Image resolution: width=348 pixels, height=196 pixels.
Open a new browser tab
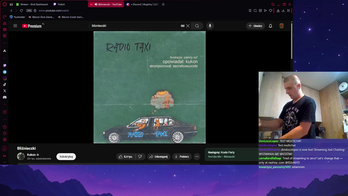pyautogui.click(x=163, y=4)
